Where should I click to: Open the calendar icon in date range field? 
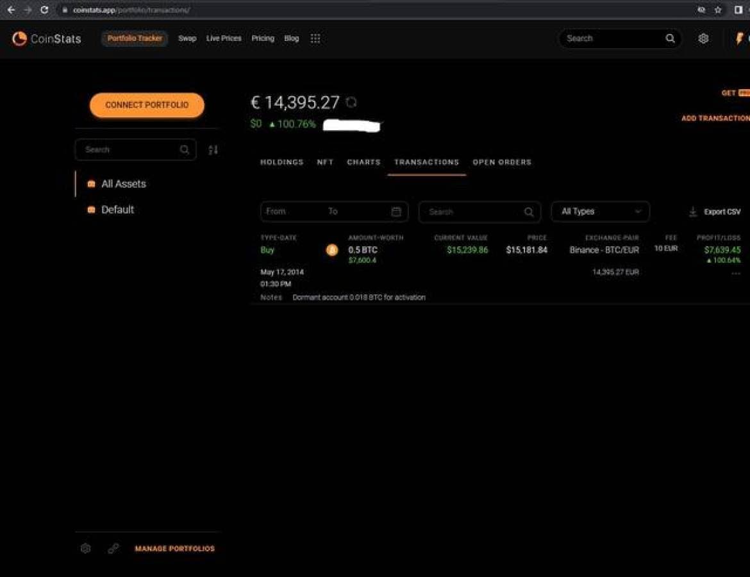(396, 212)
